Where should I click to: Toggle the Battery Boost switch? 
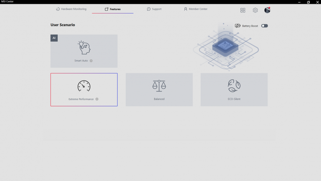click(x=264, y=26)
